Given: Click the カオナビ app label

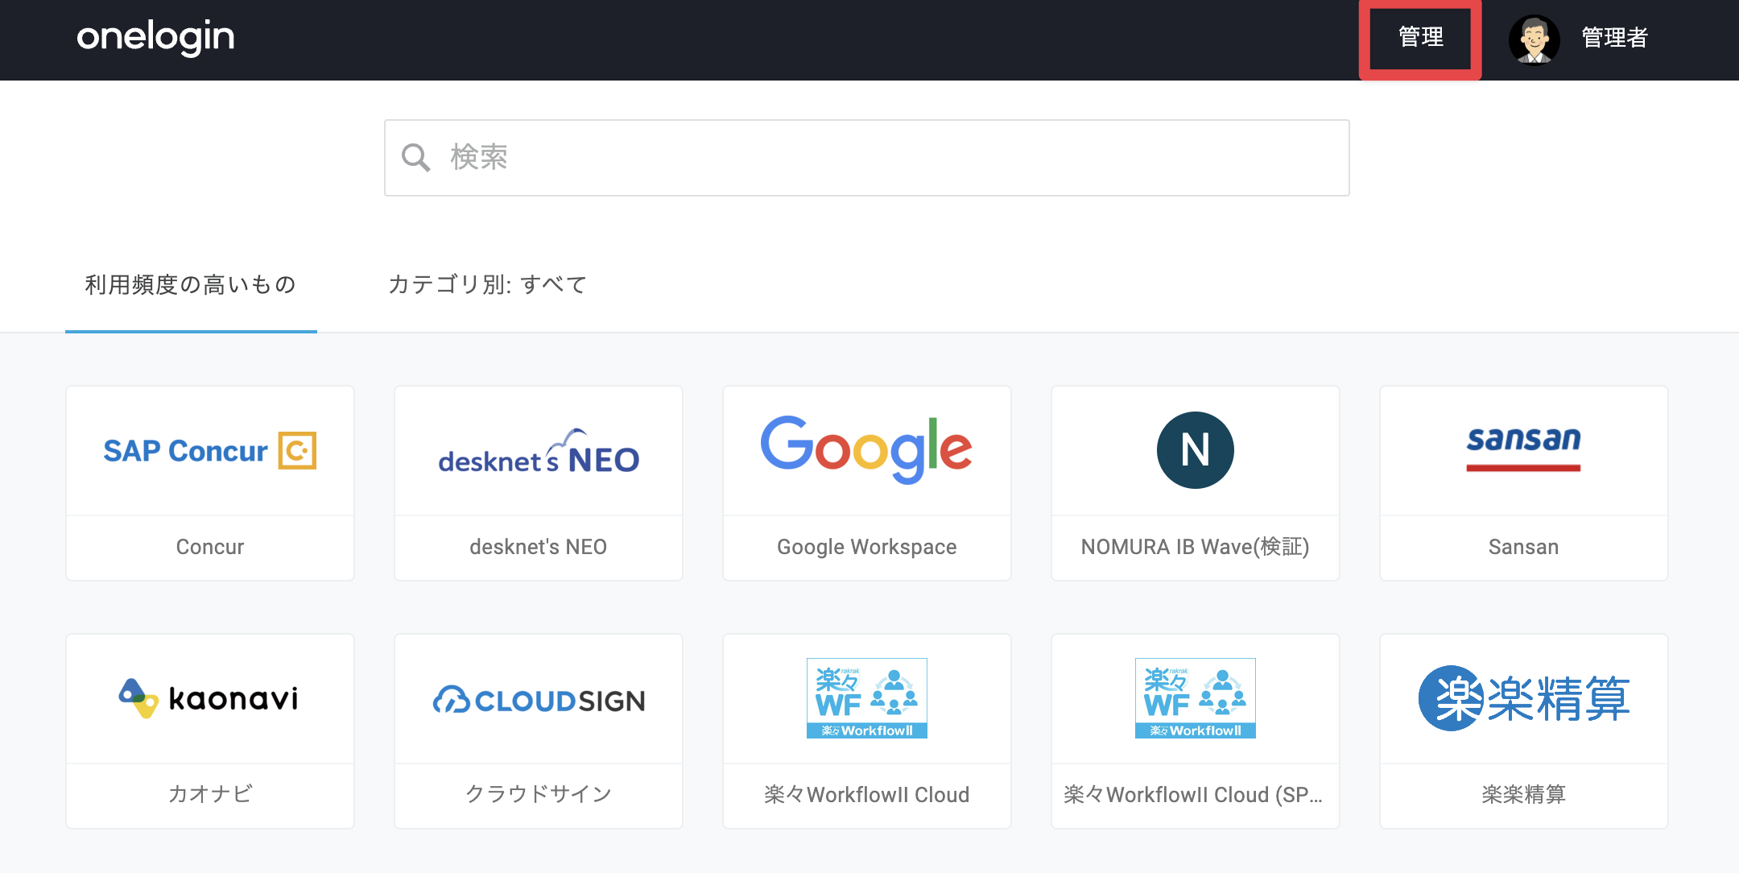Looking at the screenshot, I should coord(210,794).
